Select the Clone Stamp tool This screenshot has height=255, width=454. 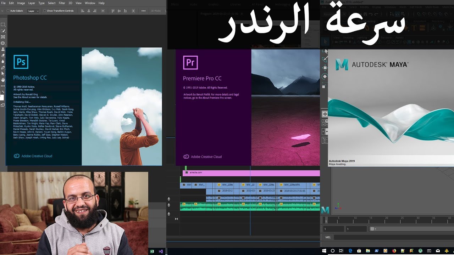tap(3, 49)
